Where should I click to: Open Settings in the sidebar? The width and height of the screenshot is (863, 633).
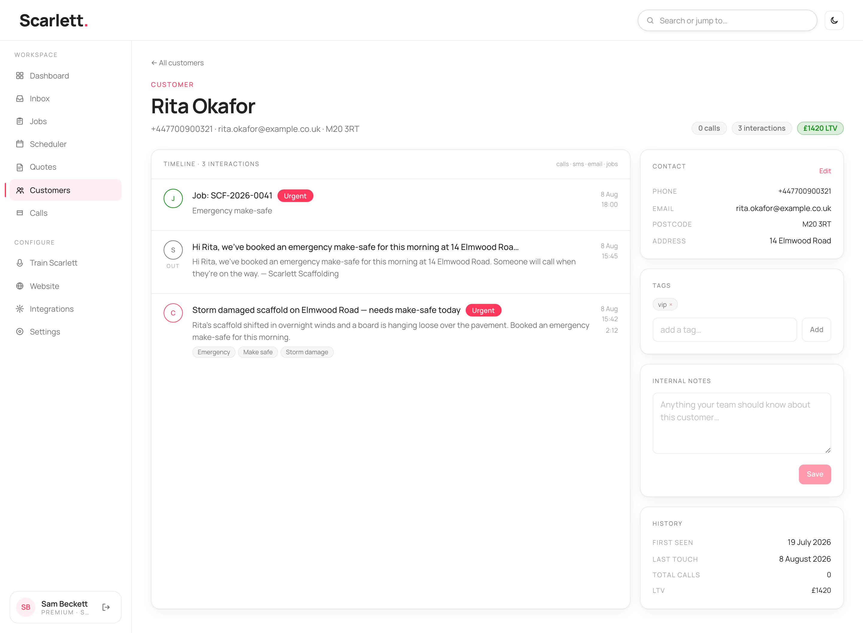(x=66, y=331)
